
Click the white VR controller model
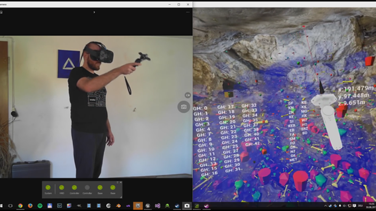pos(330,122)
